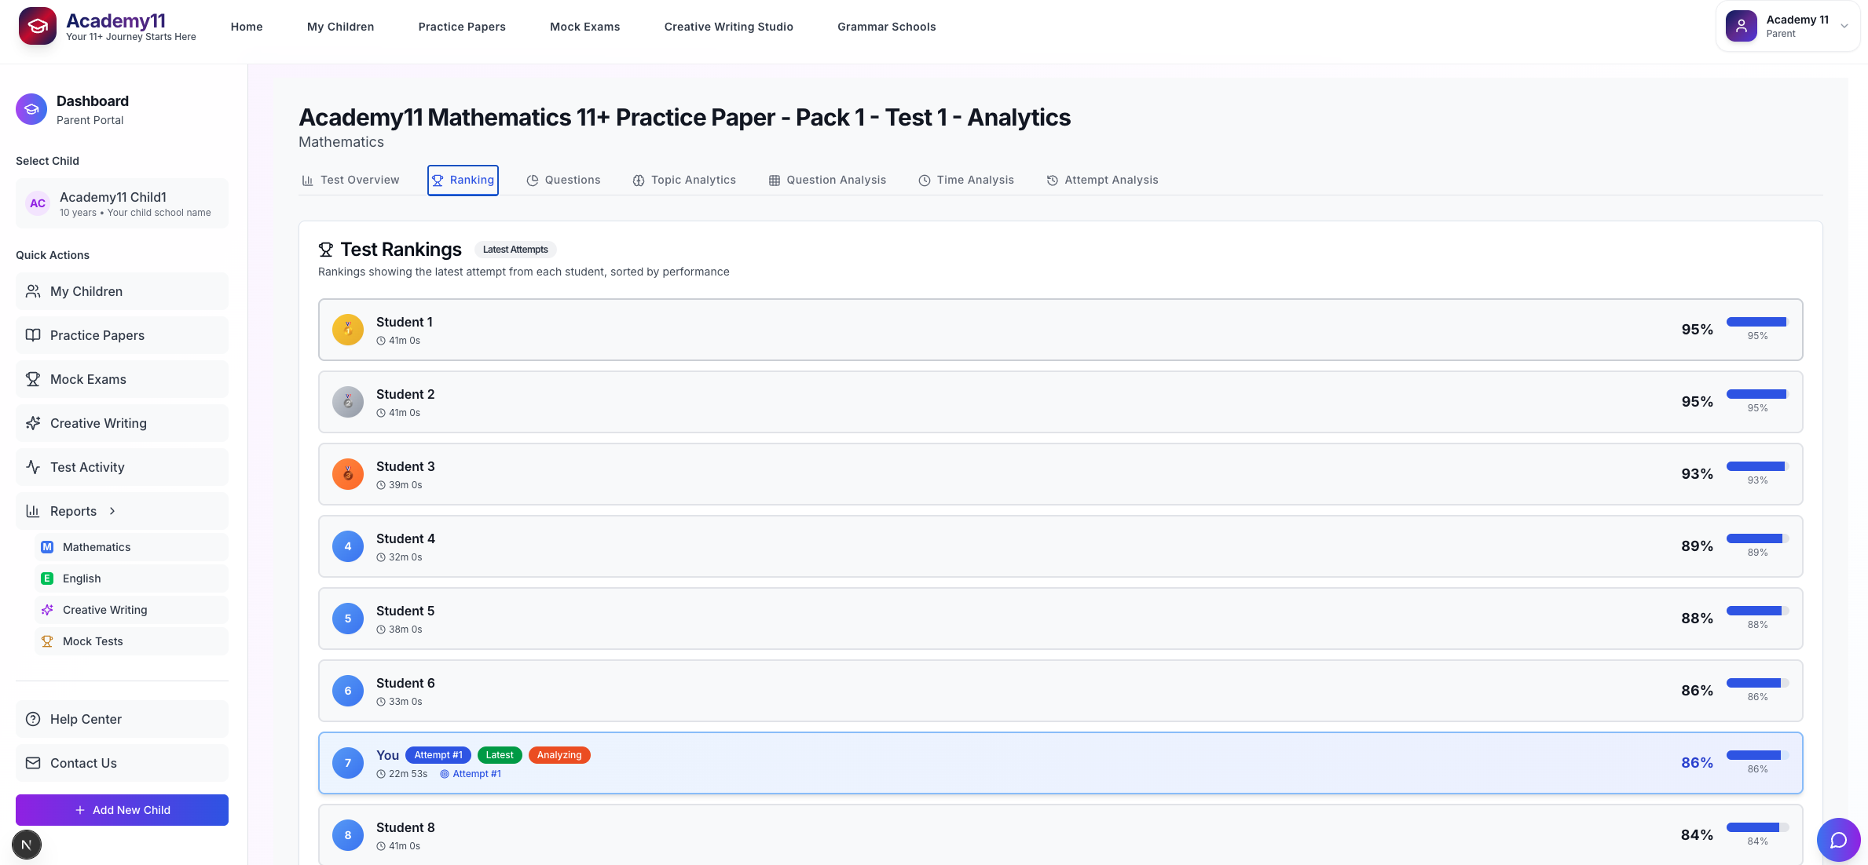Screen dimensions: 1868x865
Task: Switch to the Topic Analytics tab
Action: click(x=684, y=180)
